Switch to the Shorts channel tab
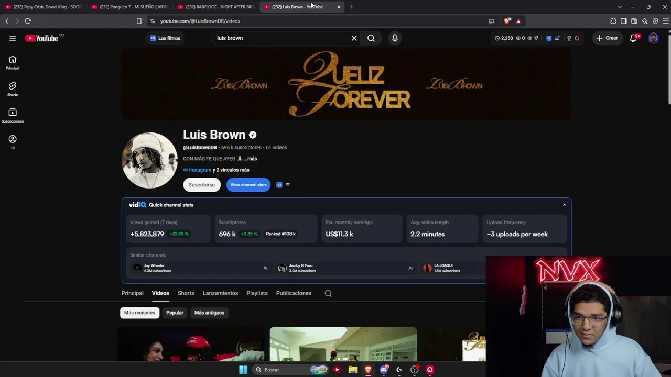 (x=186, y=293)
